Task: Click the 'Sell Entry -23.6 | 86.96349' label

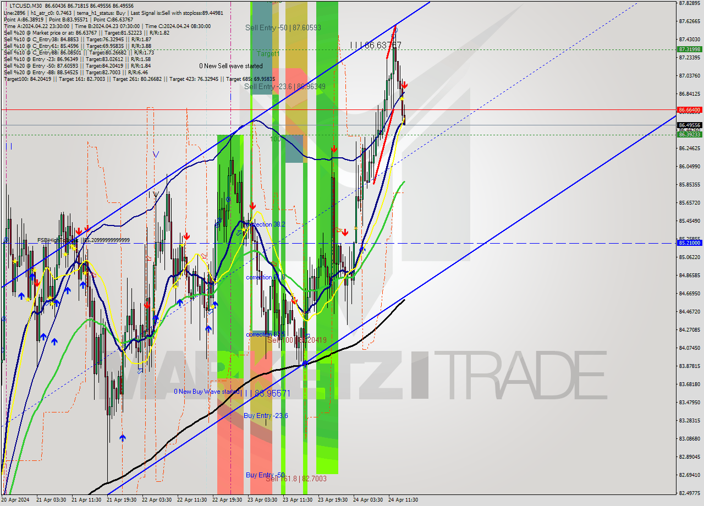Action: tap(285, 86)
